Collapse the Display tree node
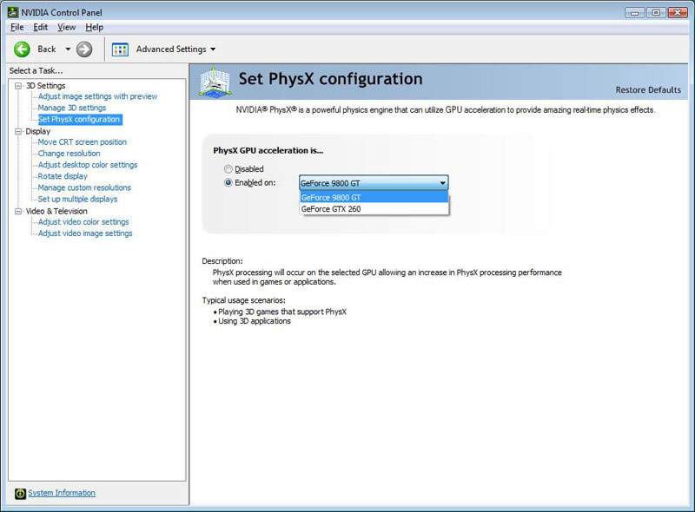The width and height of the screenshot is (695, 512). pyautogui.click(x=18, y=132)
